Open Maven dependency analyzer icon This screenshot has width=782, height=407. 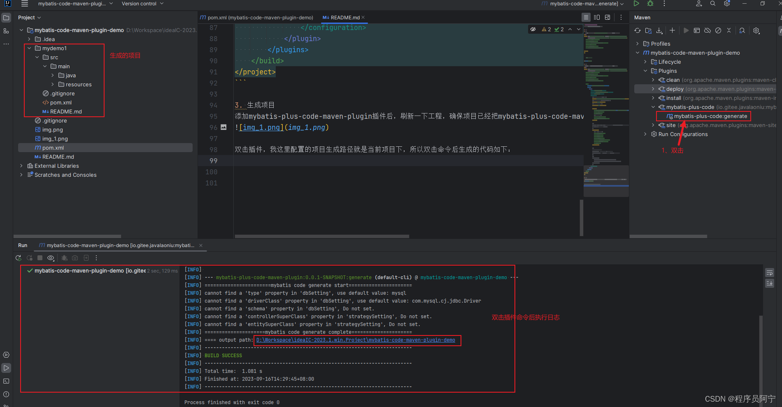coord(742,30)
